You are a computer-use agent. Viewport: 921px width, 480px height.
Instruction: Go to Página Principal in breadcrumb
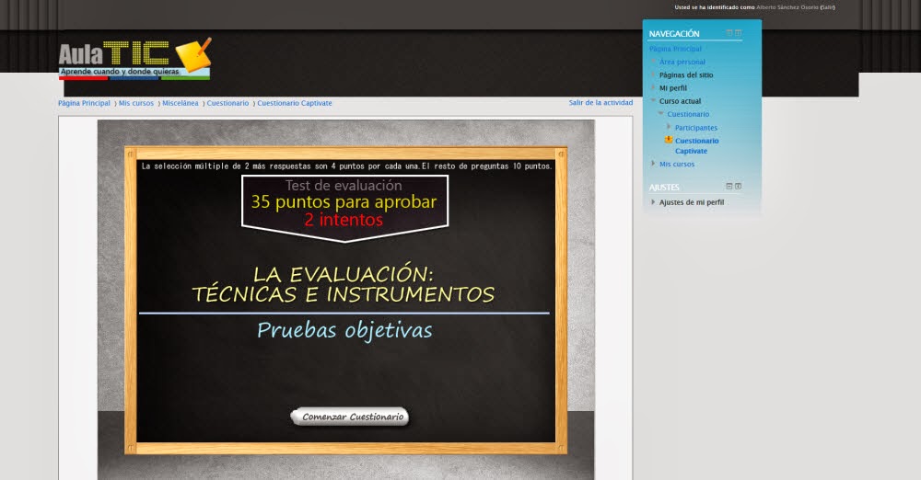coord(84,103)
